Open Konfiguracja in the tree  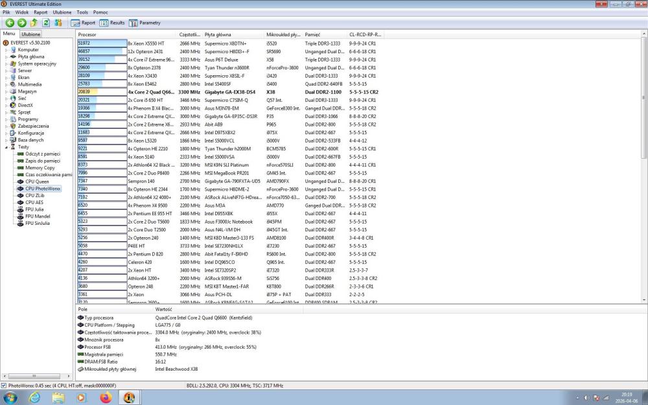point(30,133)
